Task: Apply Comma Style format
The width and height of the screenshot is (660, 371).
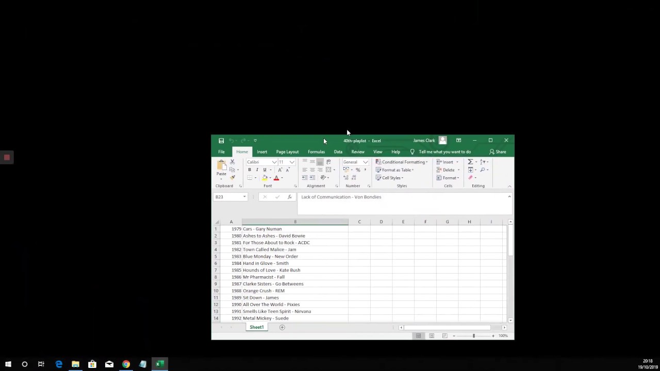Action: (365, 170)
